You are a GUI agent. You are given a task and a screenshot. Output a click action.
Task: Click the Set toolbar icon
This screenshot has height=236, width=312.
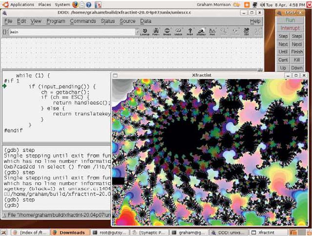pyautogui.click(x=247, y=32)
